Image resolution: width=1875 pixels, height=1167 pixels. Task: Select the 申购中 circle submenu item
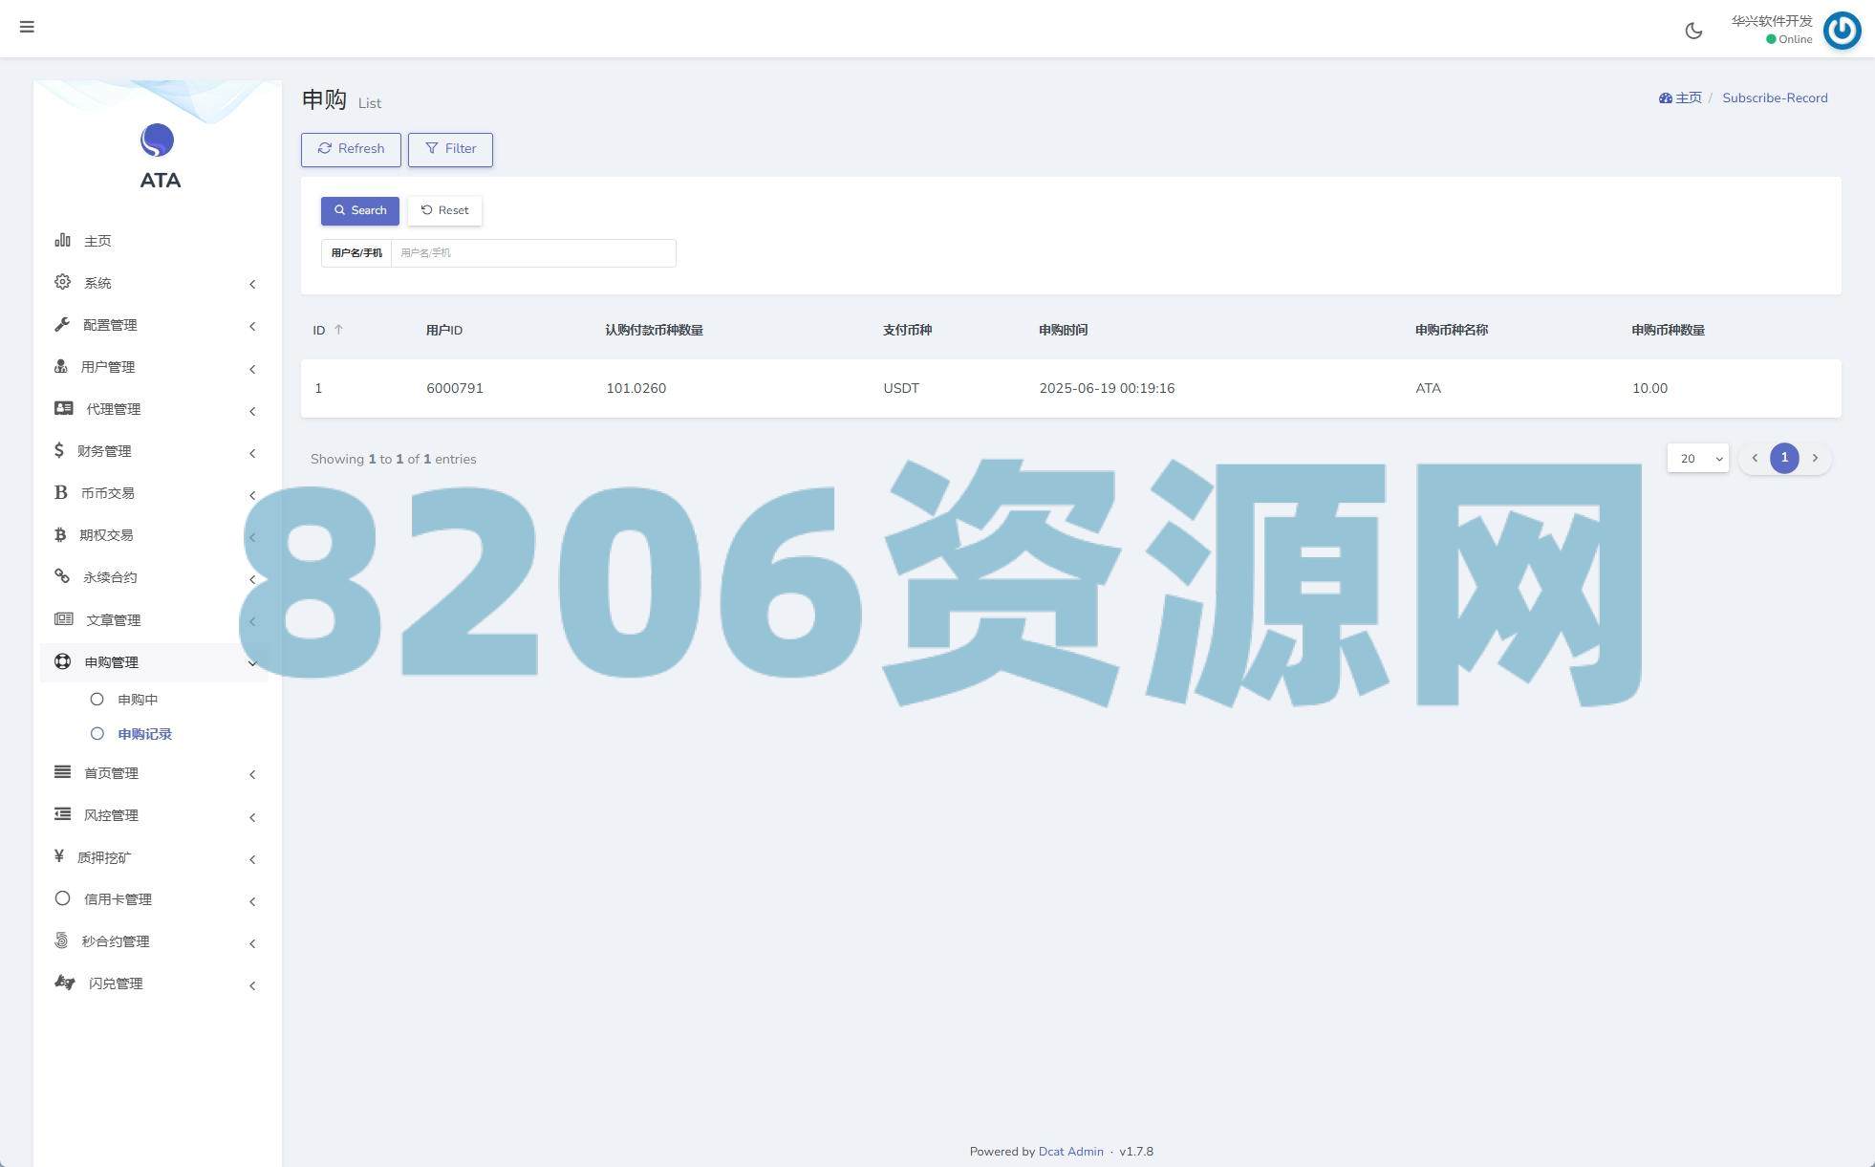pyautogui.click(x=137, y=700)
